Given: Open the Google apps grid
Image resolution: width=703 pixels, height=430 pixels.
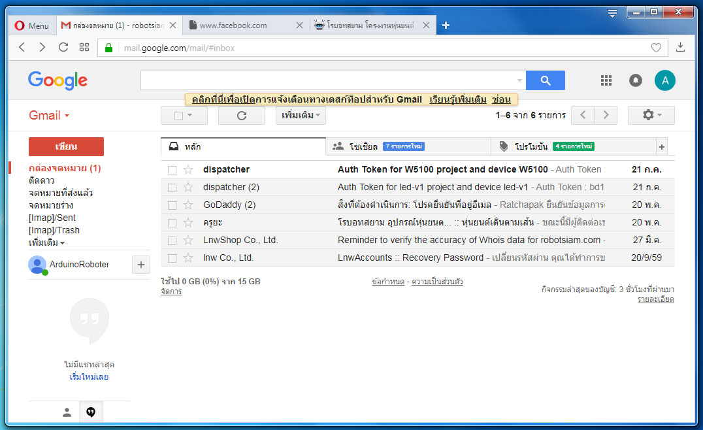Looking at the screenshot, I should click(606, 80).
